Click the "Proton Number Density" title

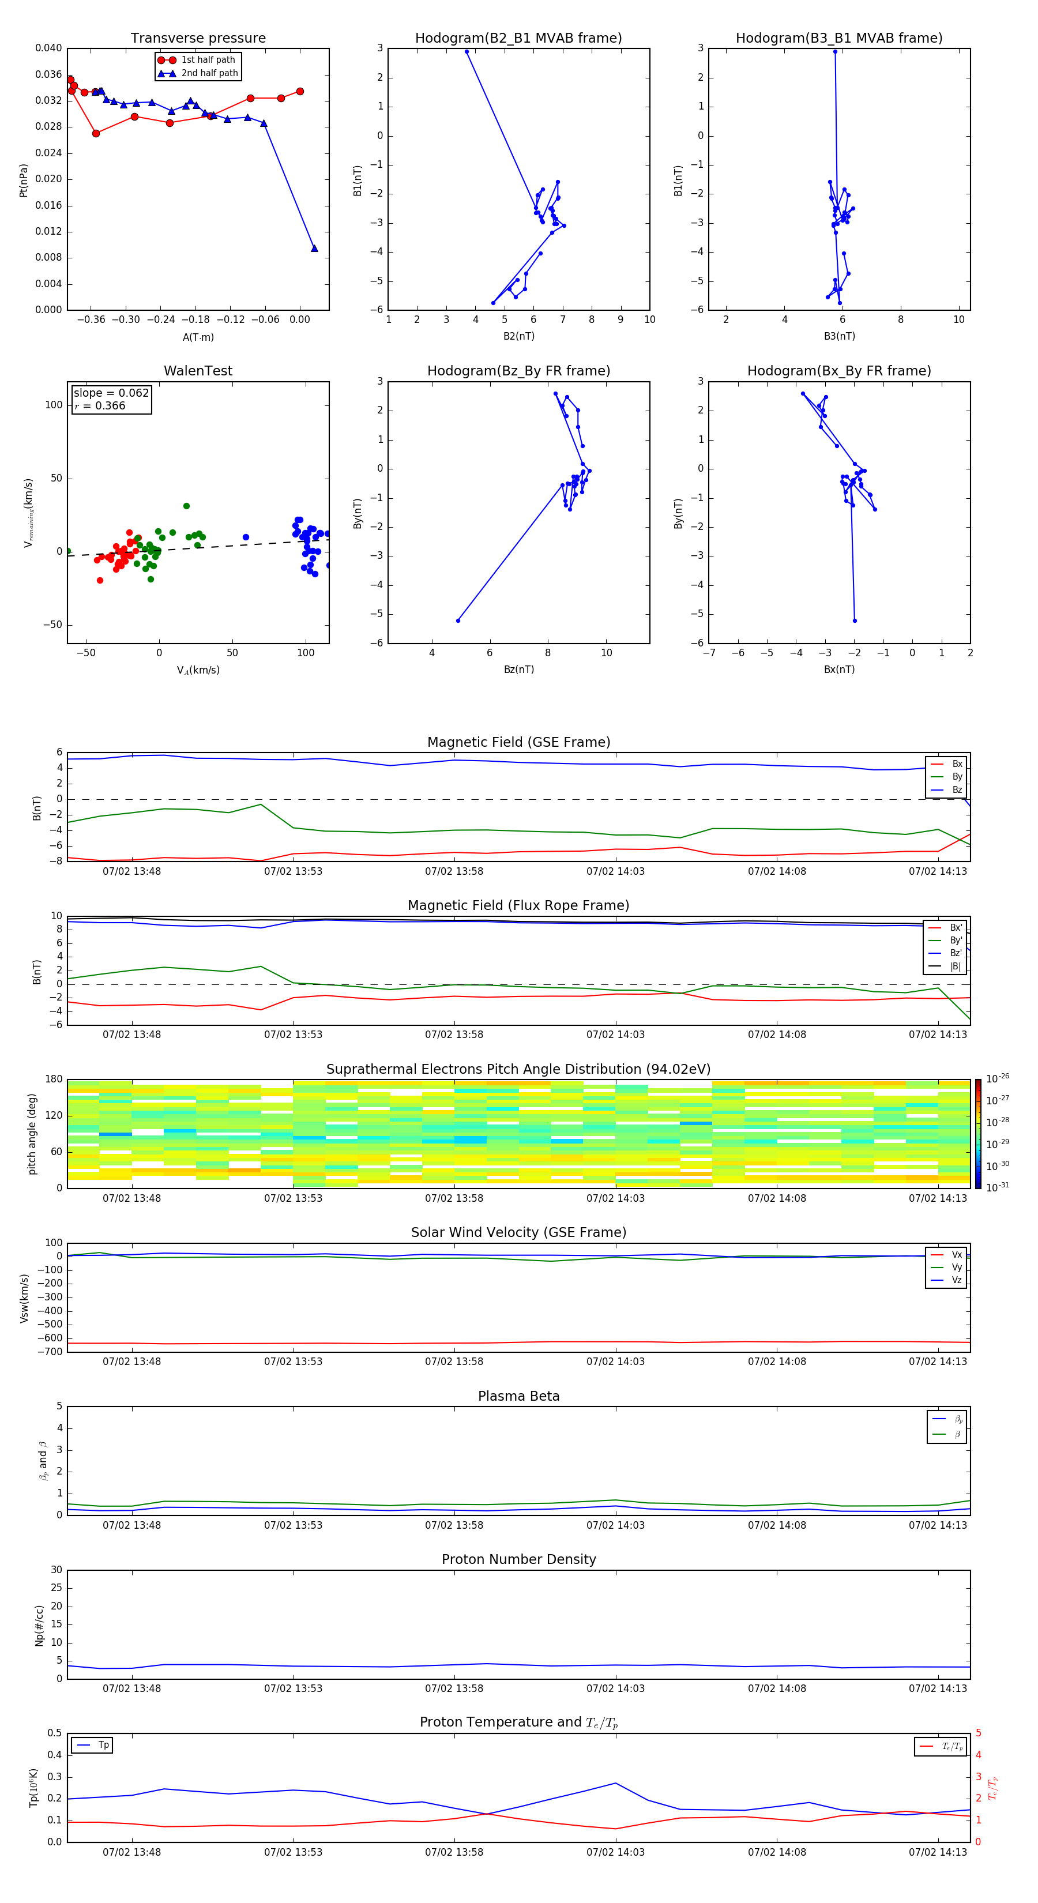tap(518, 1559)
